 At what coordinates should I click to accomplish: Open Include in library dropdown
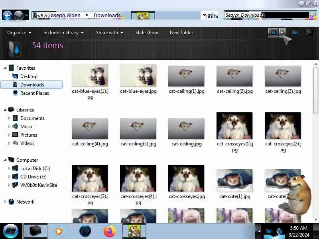coord(63,33)
